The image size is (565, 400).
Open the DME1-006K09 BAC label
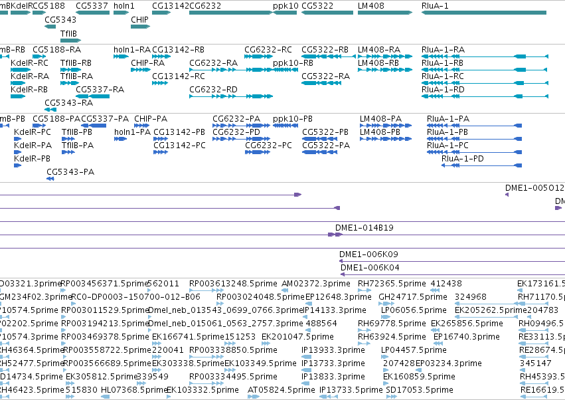[368, 254]
